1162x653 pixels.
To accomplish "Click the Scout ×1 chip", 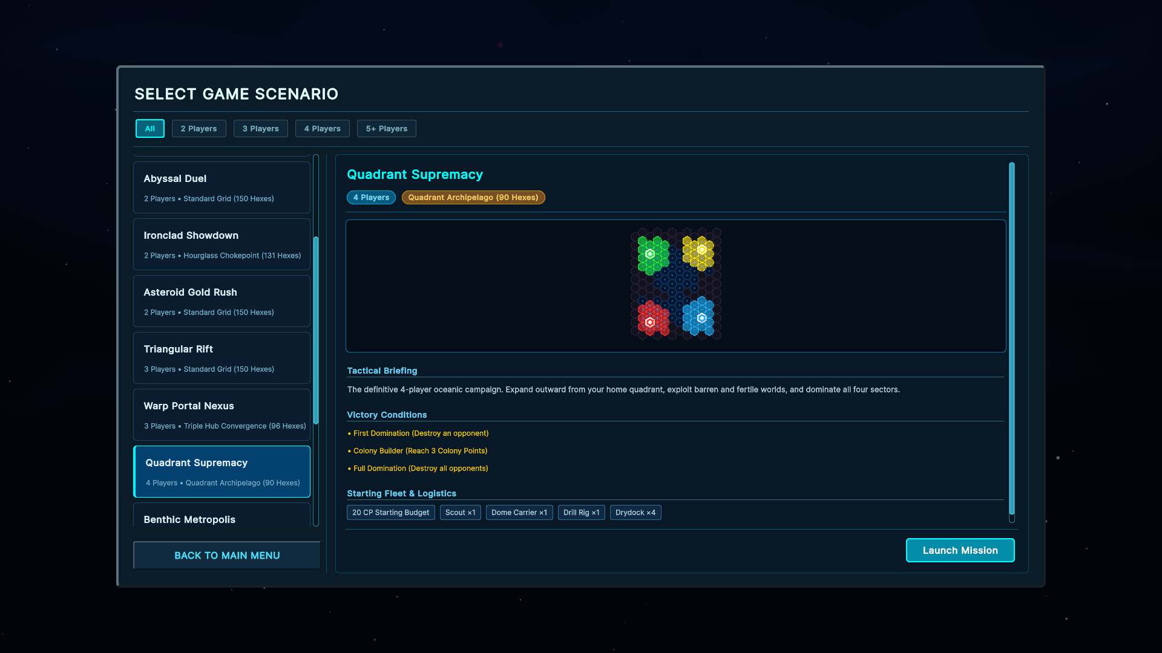I will pyautogui.click(x=460, y=512).
